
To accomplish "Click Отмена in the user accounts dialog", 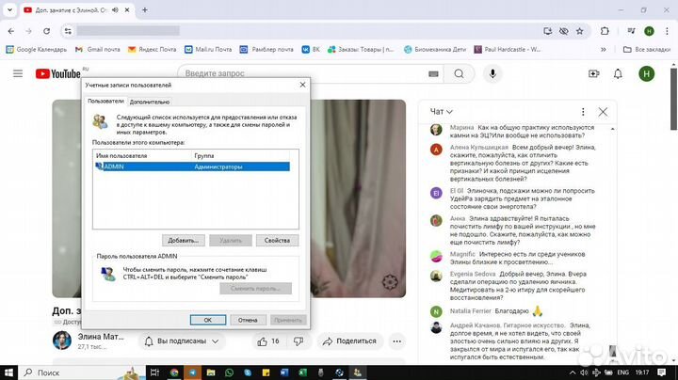I will pos(248,320).
